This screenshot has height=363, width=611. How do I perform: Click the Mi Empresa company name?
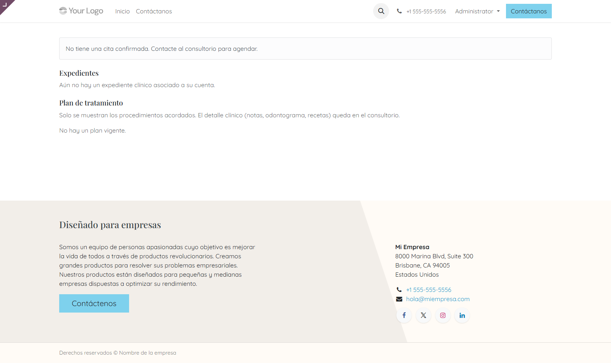pos(412,247)
